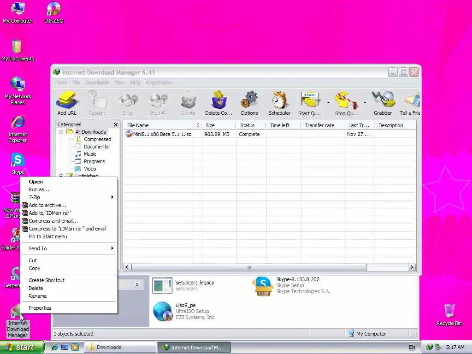Open My Network Places desktop icon
The height and width of the screenshot is (354, 472).
coord(18,91)
